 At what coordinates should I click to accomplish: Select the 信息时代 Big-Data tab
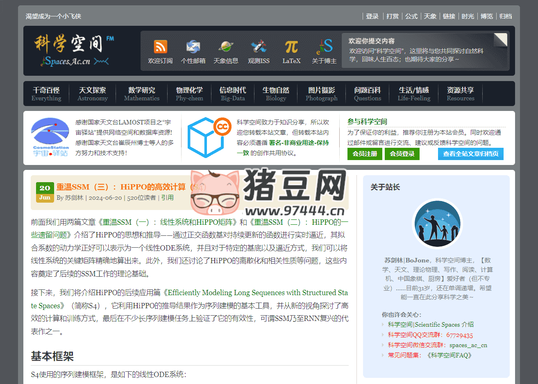pyautogui.click(x=232, y=93)
